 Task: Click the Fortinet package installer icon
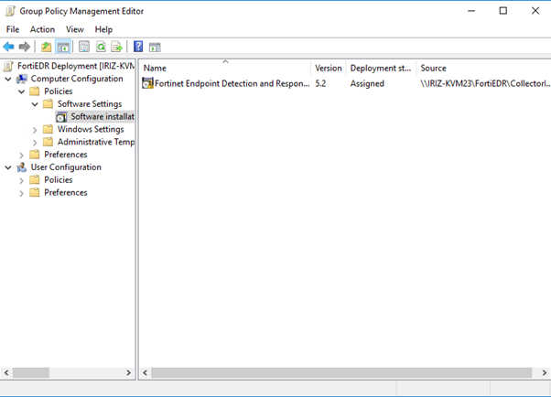(147, 83)
